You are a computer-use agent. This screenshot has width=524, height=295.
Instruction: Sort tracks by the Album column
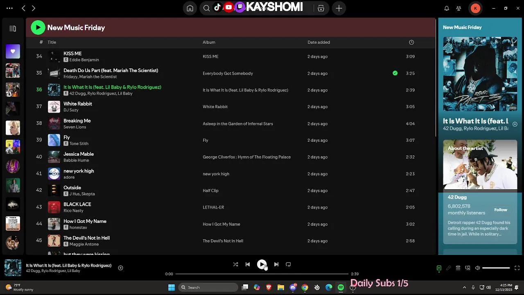coord(209,42)
